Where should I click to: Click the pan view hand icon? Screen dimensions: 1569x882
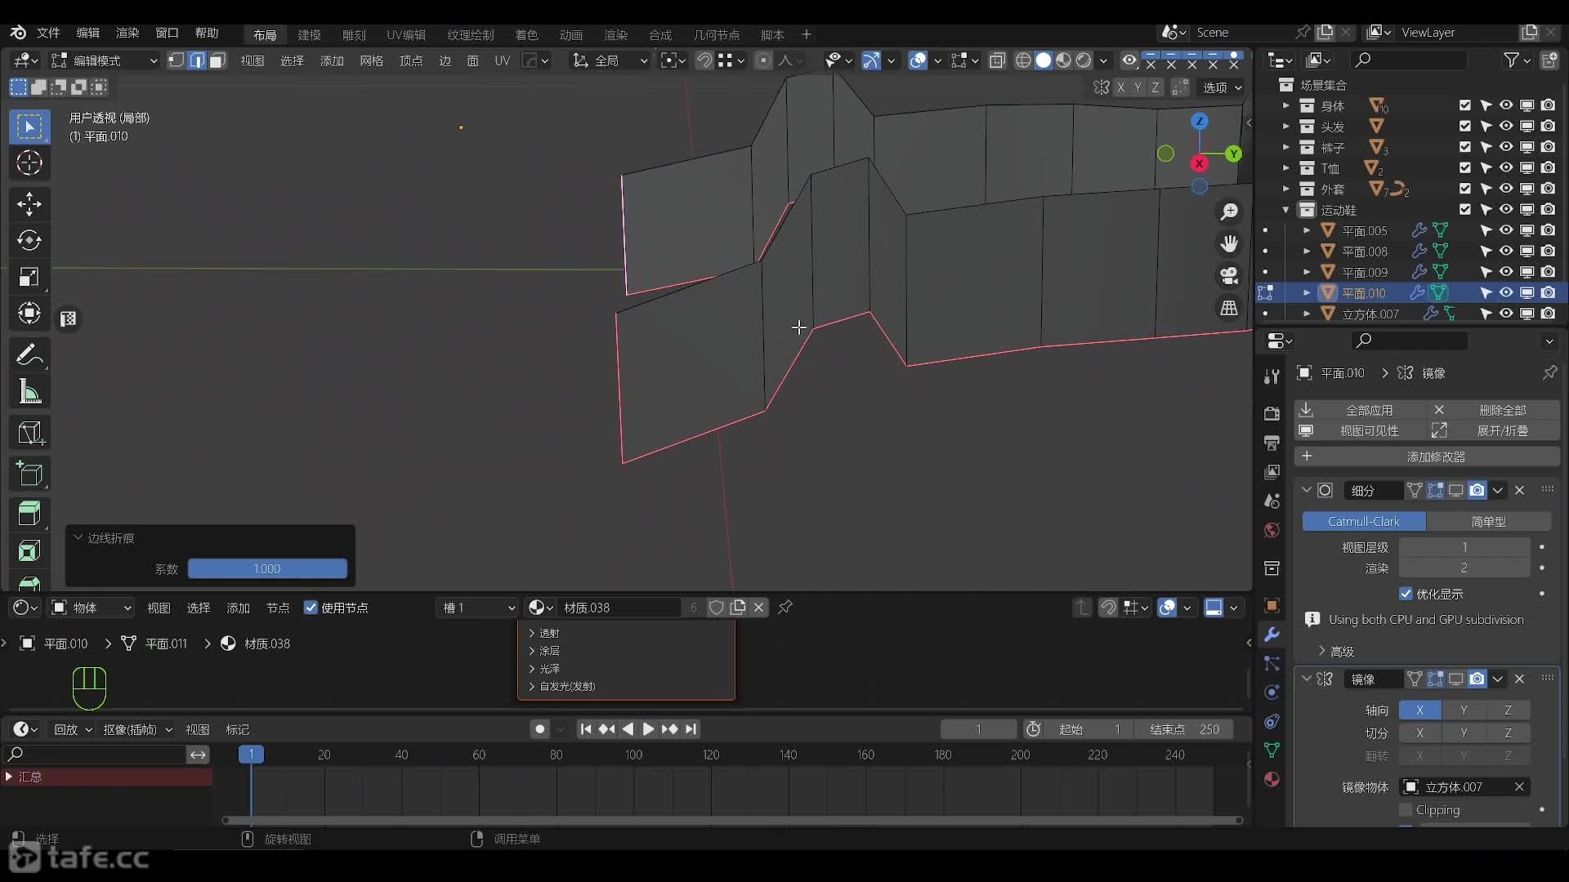click(x=1229, y=243)
